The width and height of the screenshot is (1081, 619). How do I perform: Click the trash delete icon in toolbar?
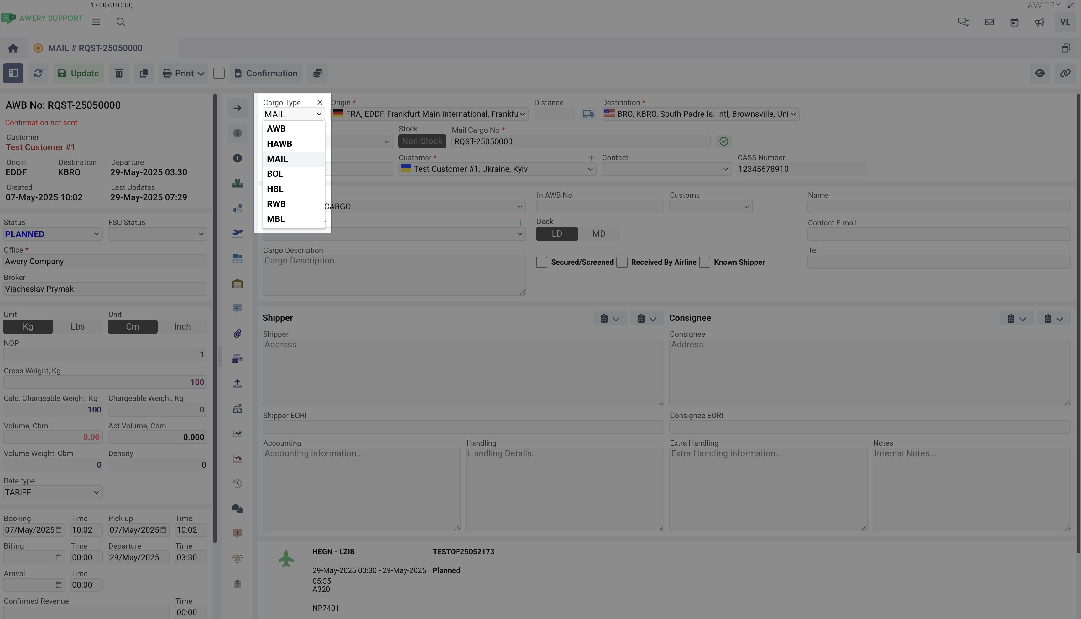click(x=119, y=73)
